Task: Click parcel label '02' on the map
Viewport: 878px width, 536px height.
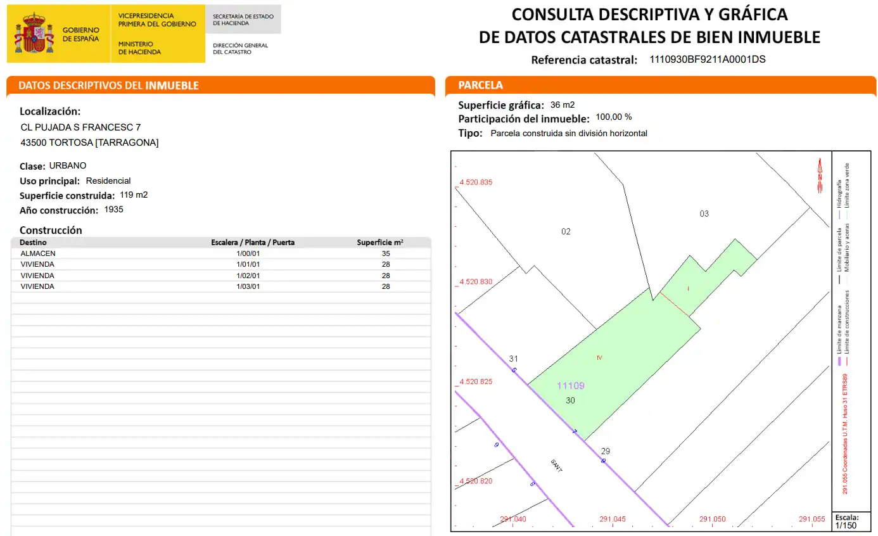Action: 566,231
